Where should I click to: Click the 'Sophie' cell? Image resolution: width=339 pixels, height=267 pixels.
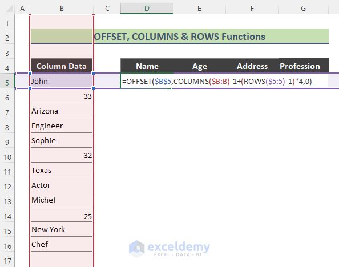62,140
